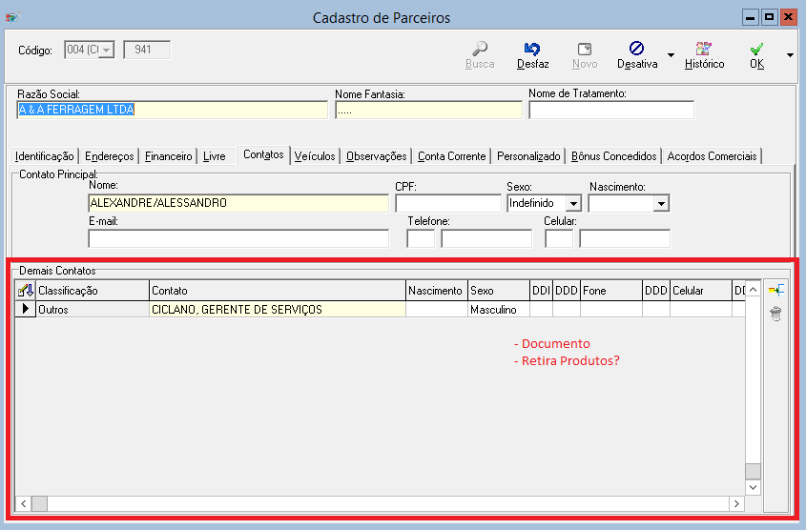This screenshot has height=530, width=806.
Task: Open the Observações tab
Action: coord(376,156)
